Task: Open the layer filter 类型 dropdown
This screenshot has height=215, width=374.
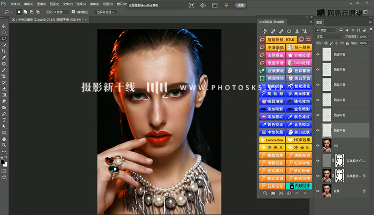Action: pos(325,30)
